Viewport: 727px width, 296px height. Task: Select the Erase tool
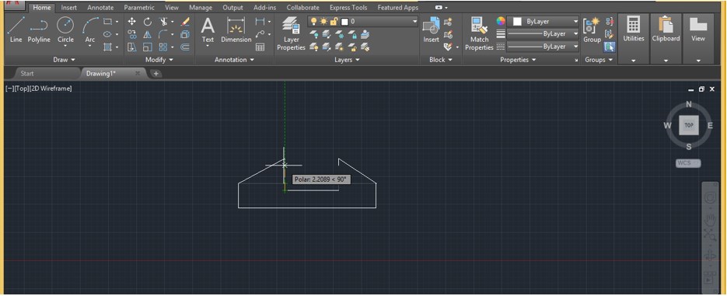point(185,21)
